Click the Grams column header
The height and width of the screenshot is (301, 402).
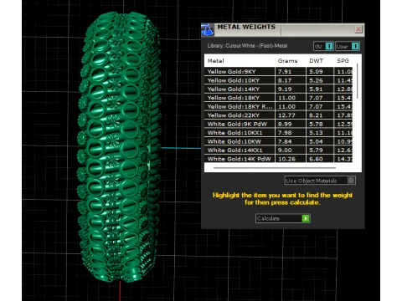tap(287, 61)
